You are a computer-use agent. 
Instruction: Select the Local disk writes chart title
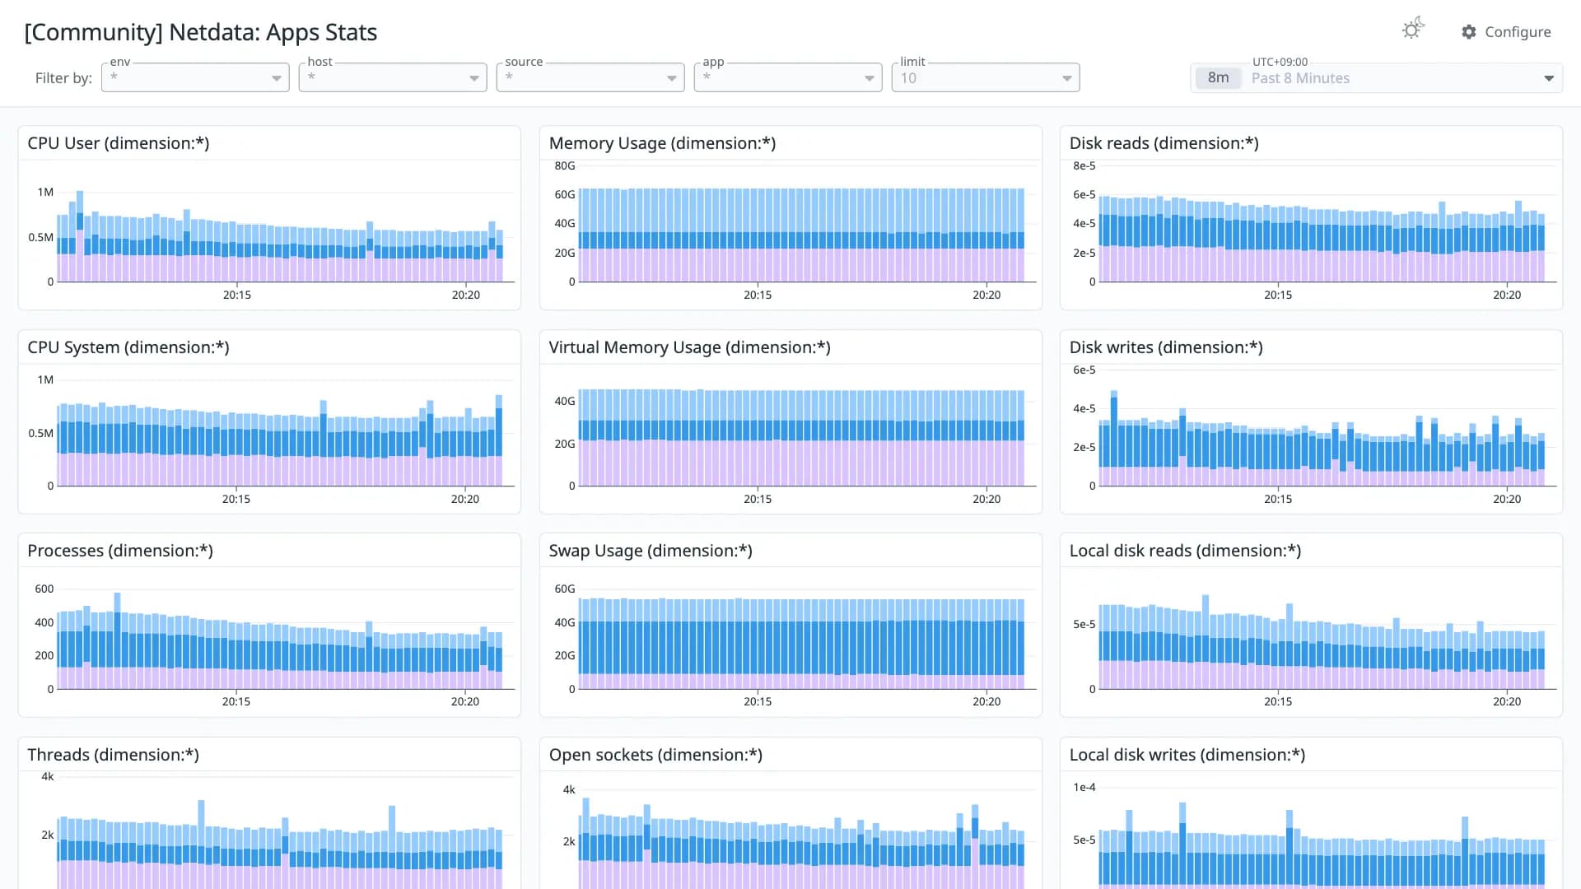1187,755
